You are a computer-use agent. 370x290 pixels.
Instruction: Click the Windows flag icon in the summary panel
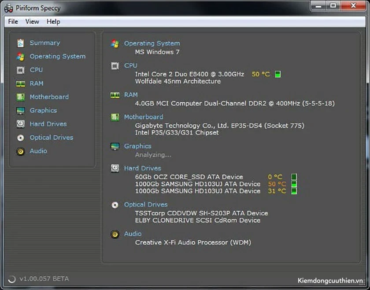(x=115, y=43)
